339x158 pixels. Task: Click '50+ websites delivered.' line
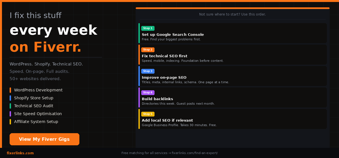click(x=35, y=79)
